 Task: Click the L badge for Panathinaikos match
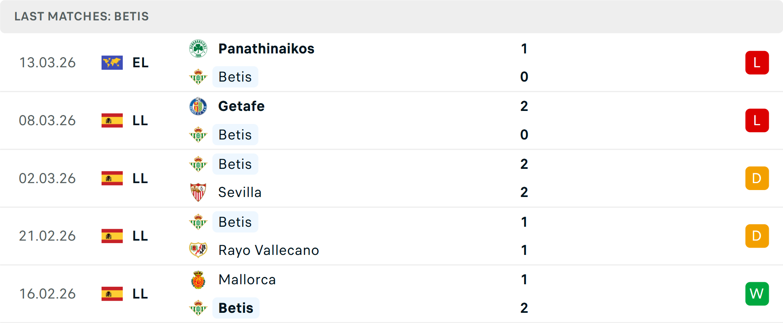pyautogui.click(x=757, y=63)
